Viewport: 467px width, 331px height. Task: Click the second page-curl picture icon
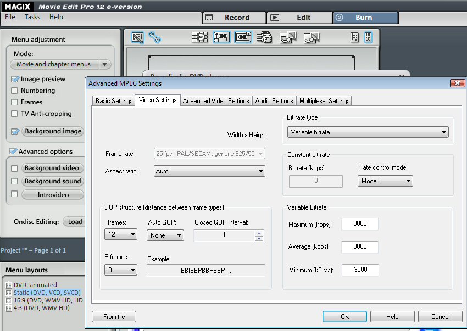[312, 37]
